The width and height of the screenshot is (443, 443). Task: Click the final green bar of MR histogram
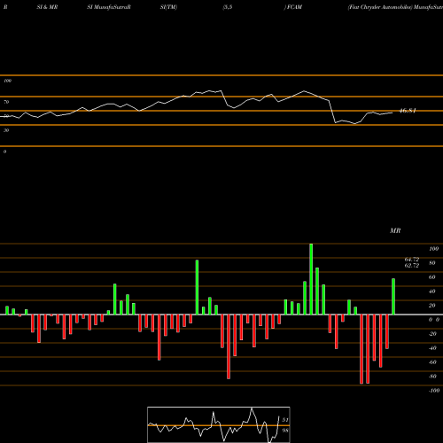[393, 297]
